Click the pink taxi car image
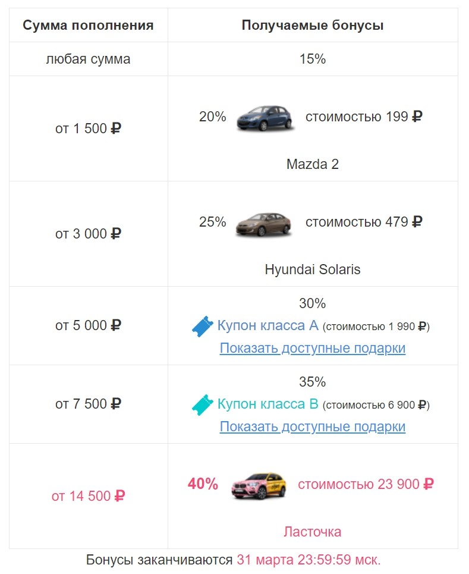This screenshot has height=574, width=469. [x=259, y=485]
